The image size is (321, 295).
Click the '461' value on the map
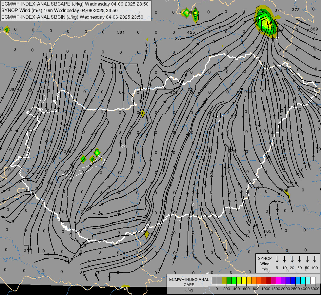(64, 171)
